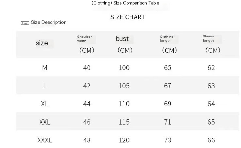Click clothing length value 73
The height and width of the screenshot is (148, 241).
(168, 141)
